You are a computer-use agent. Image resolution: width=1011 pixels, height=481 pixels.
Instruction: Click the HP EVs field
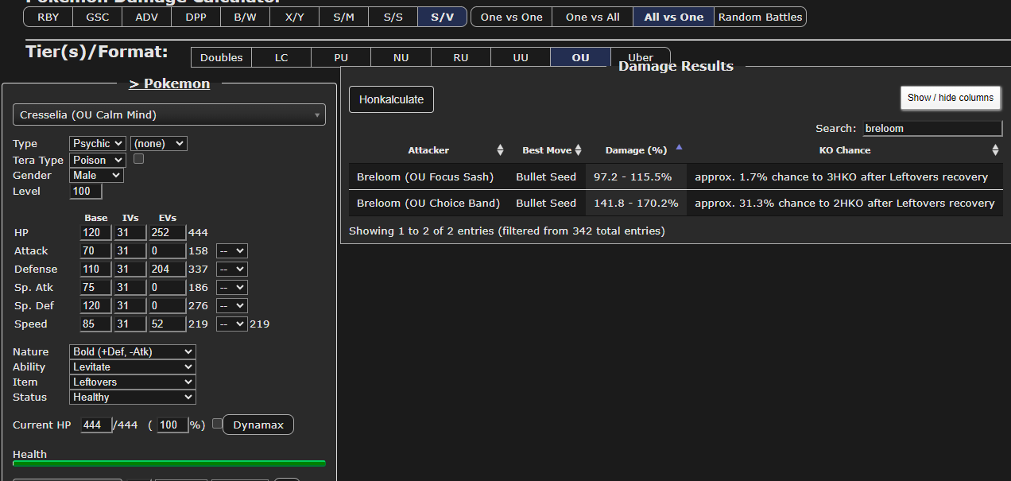tap(166, 232)
